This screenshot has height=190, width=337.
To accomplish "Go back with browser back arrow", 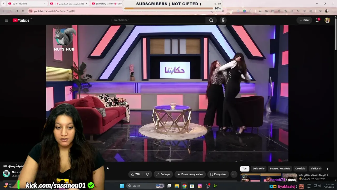I will click(x=4, y=11).
